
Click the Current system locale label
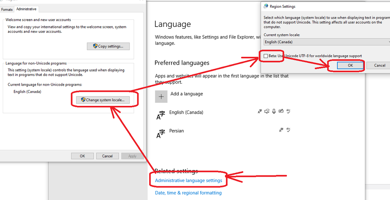click(282, 35)
